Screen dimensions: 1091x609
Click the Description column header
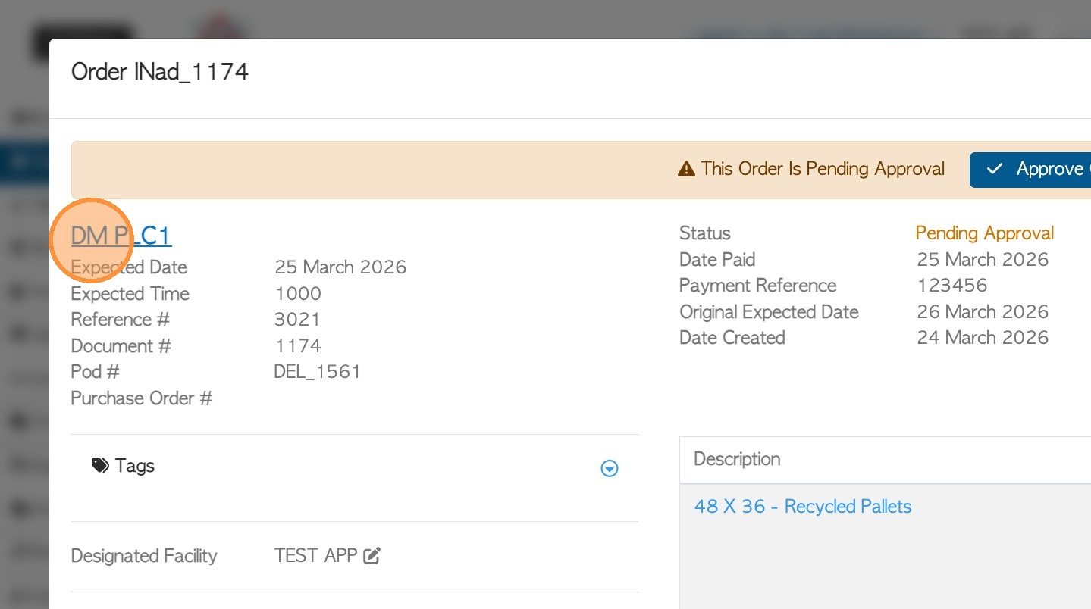(x=737, y=459)
